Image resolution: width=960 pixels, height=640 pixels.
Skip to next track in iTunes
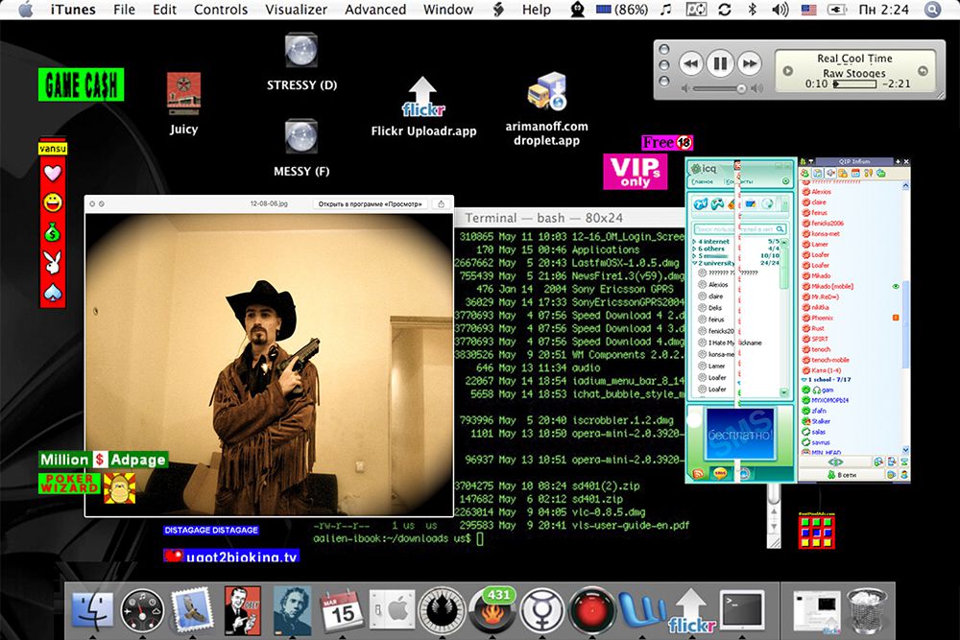[749, 64]
